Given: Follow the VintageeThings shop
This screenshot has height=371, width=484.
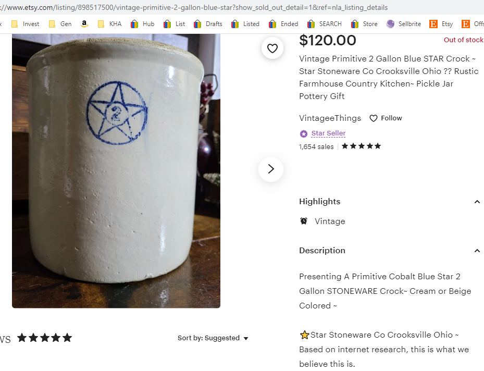Looking at the screenshot, I should tap(386, 118).
